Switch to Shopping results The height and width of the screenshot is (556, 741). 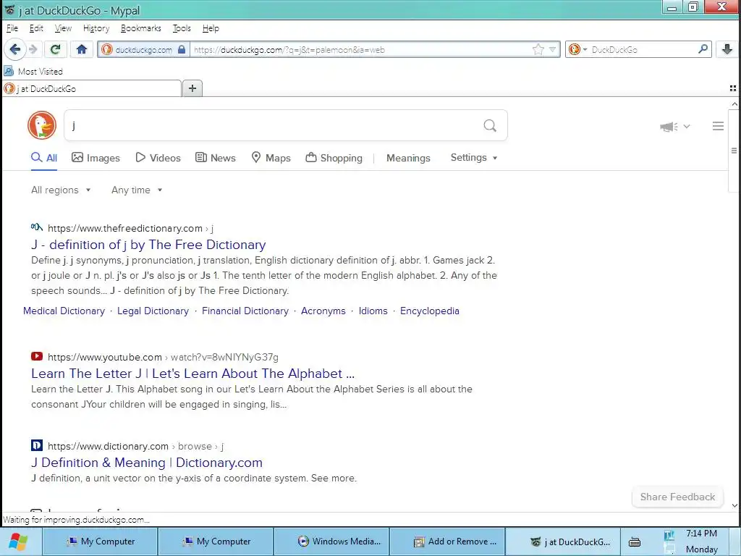point(334,158)
